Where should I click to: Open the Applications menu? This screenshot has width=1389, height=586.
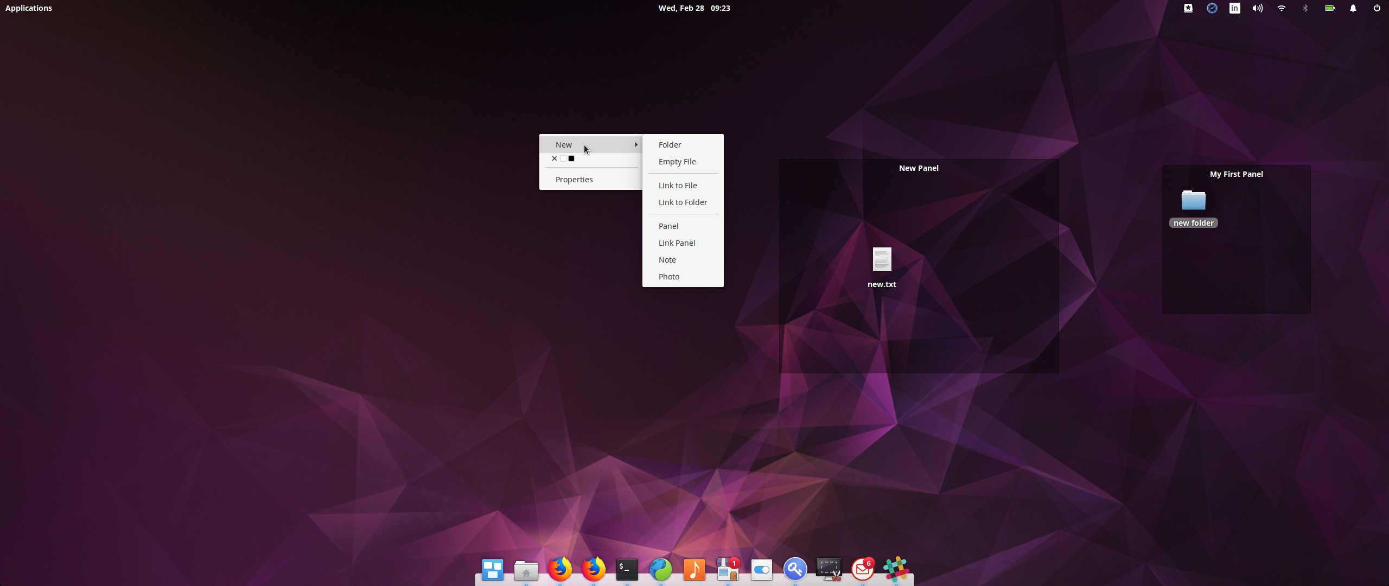pyautogui.click(x=28, y=8)
